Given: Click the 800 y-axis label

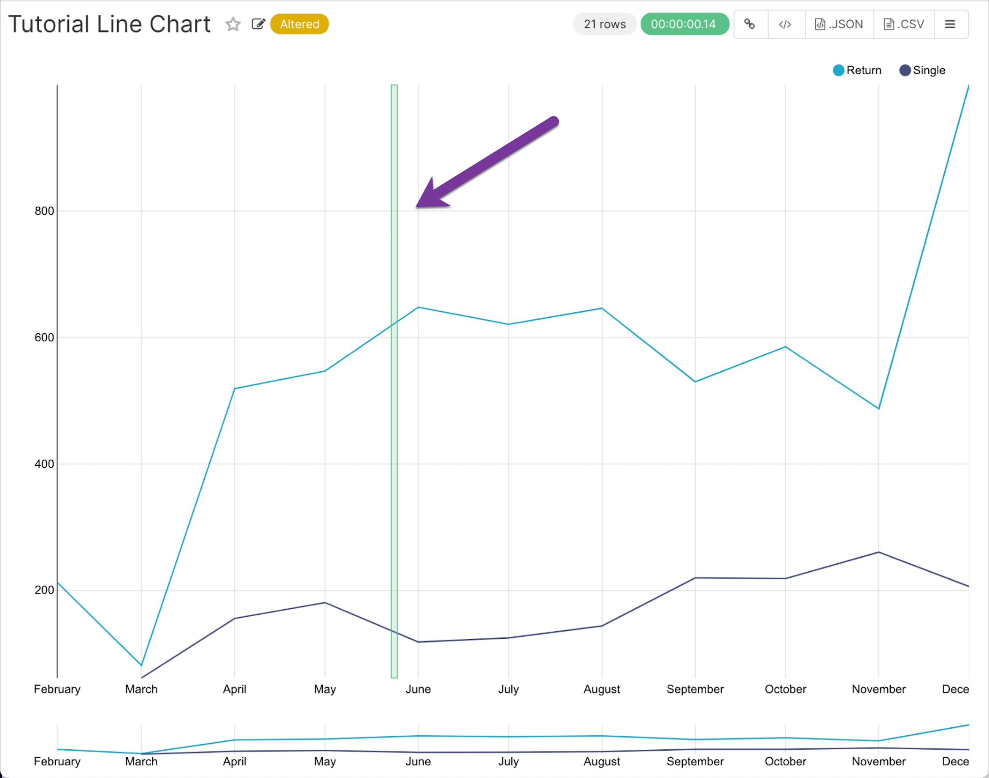Looking at the screenshot, I should pyautogui.click(x=44, y=211).
